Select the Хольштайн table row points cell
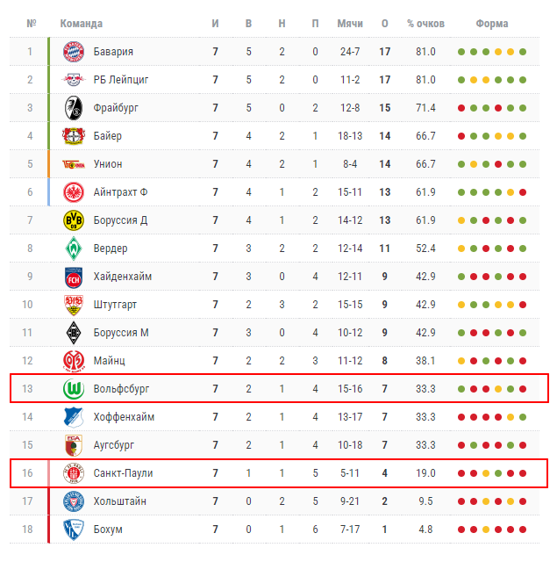The width and height of the screenshot is (557, 562). [384, 501]
